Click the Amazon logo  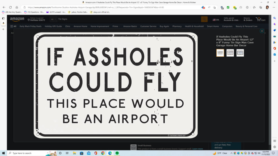pos(17,19)
